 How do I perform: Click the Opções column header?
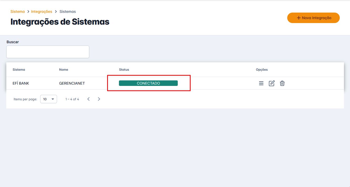coord(262,70)
